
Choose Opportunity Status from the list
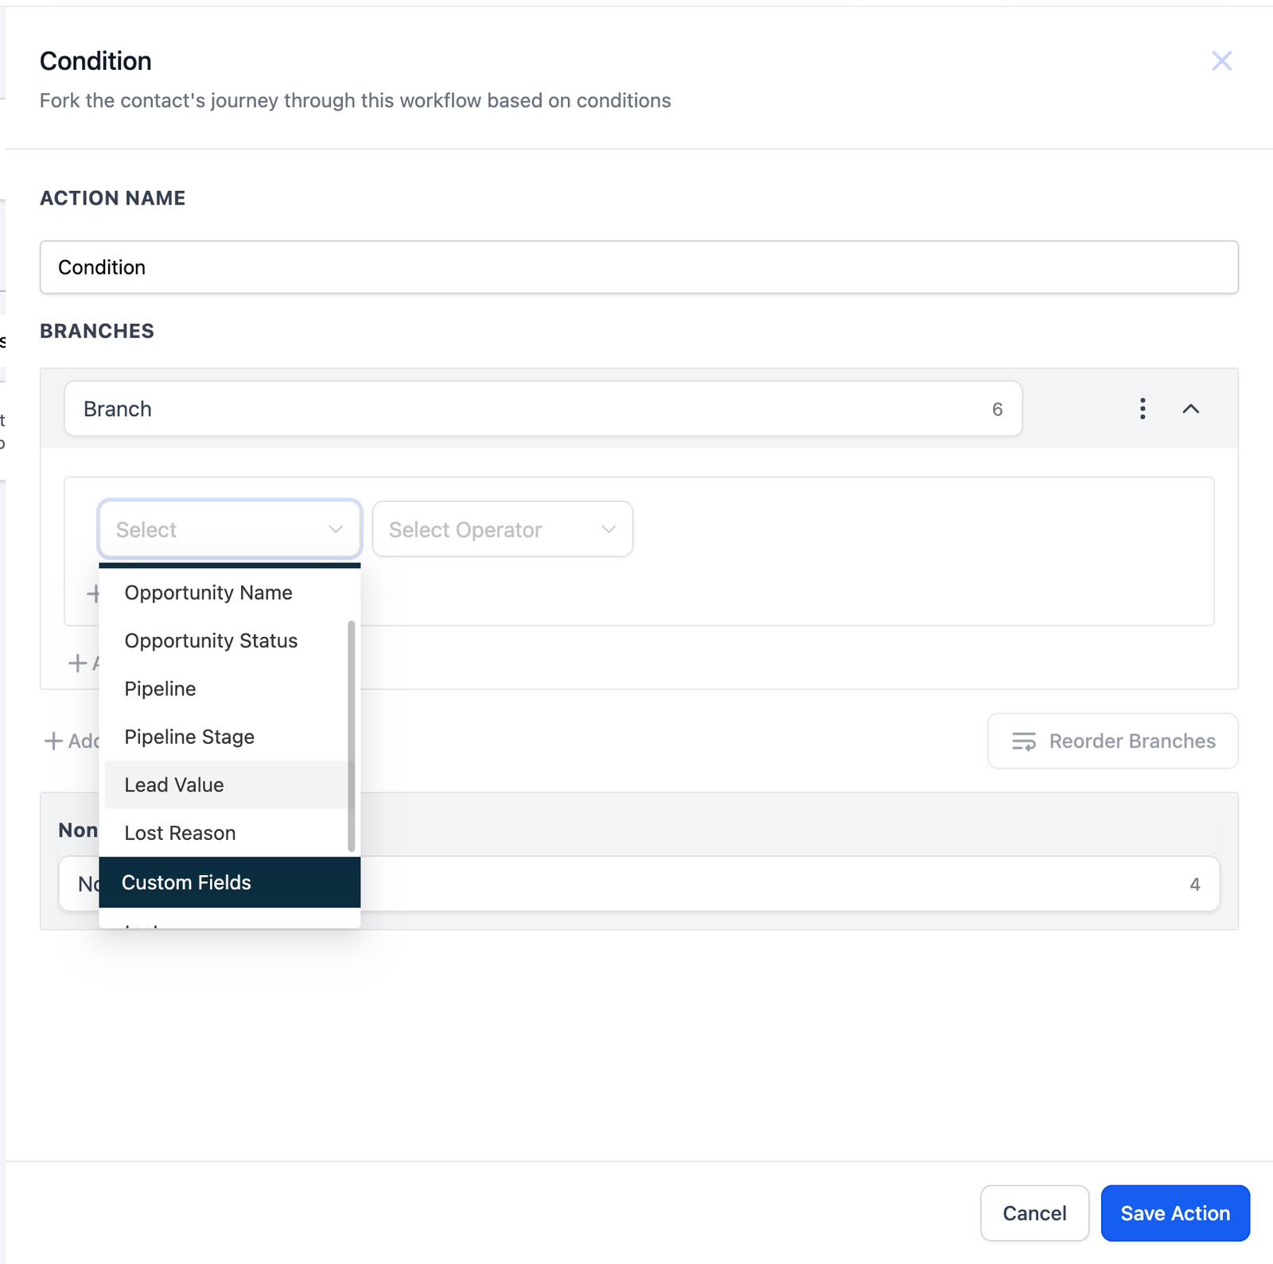click(211, 640)
